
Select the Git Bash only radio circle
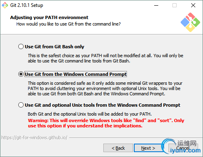[x=21, y=47]
